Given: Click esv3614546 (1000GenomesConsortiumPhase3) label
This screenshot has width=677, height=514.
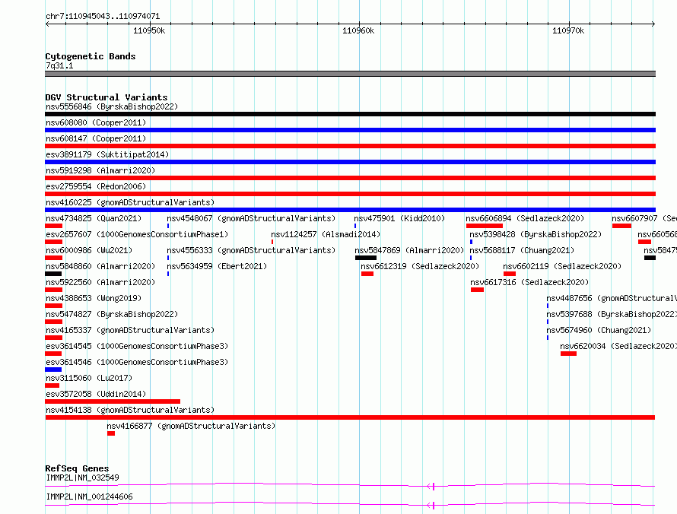Looking at the screenshot, I should coord(137,362).
